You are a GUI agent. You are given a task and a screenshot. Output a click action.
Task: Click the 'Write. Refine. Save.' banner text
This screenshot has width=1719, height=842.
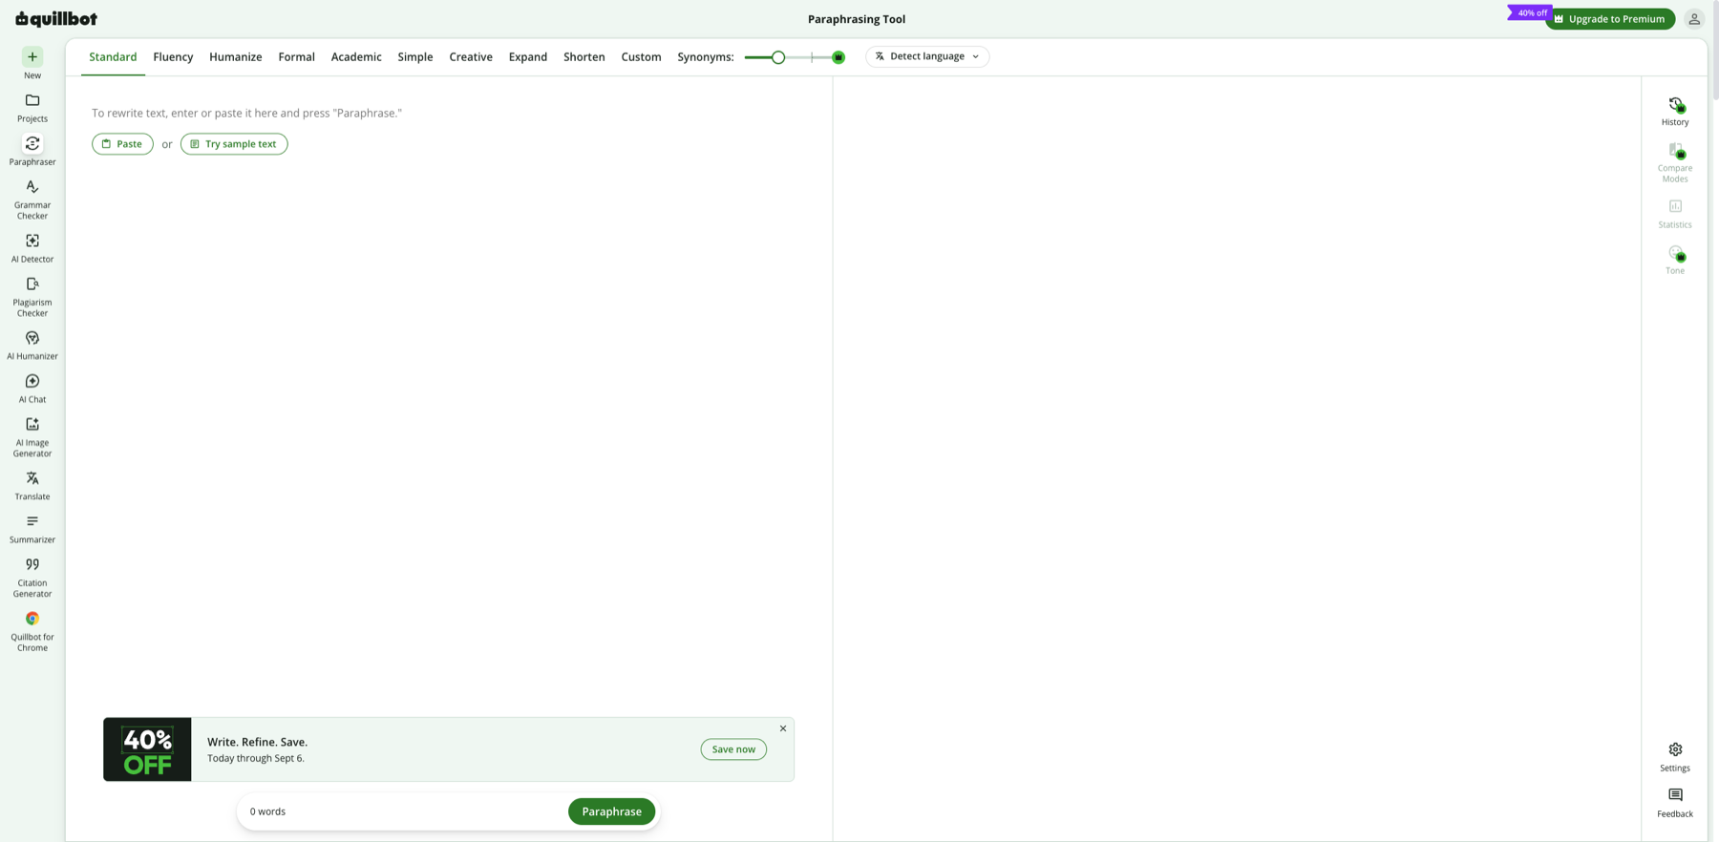click(257, 742)
